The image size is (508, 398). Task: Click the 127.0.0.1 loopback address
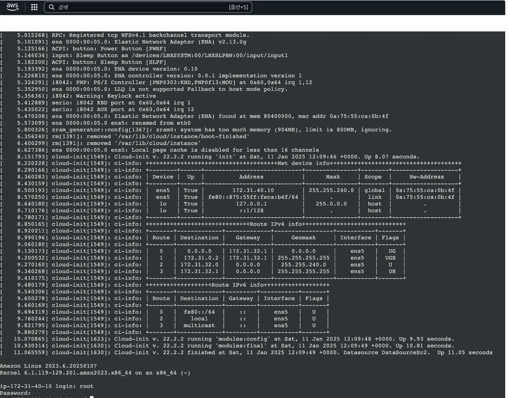[251, 204]
